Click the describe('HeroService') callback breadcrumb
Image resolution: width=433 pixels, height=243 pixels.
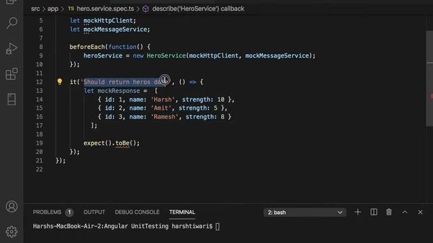pos(198,9)
